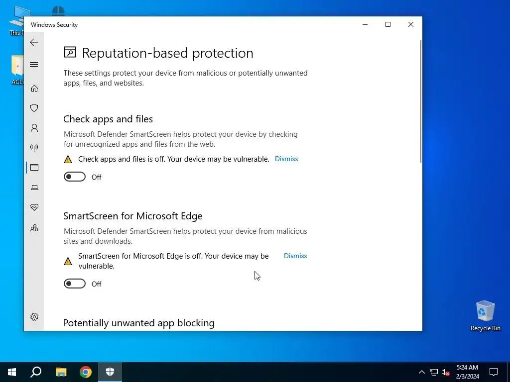Click the Check apps and files warning icon

[68, 159]
